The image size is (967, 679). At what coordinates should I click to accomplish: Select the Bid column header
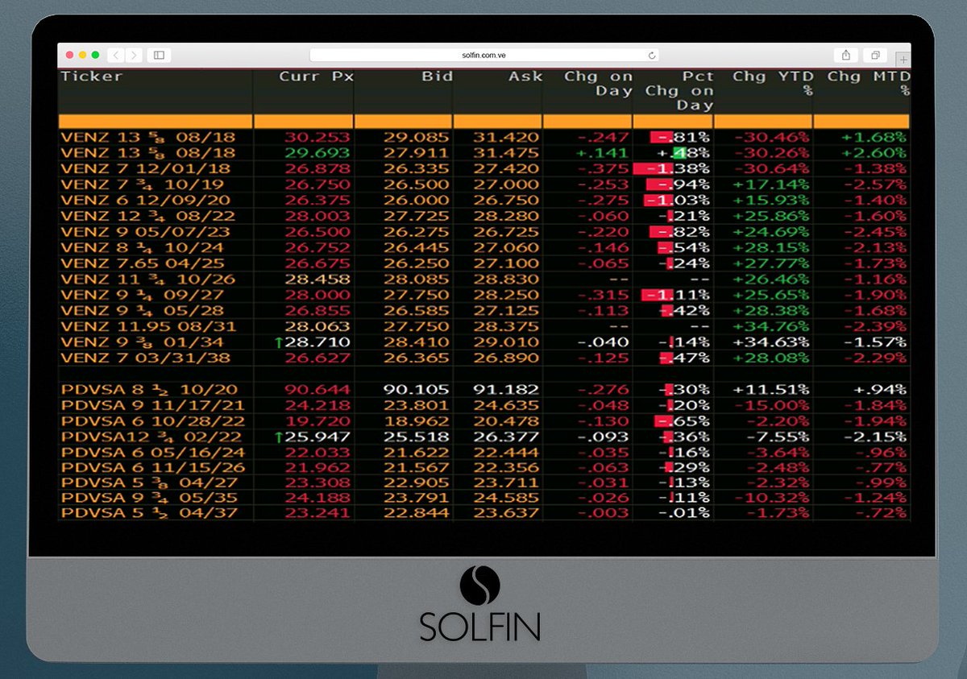[x=437, y=77]
